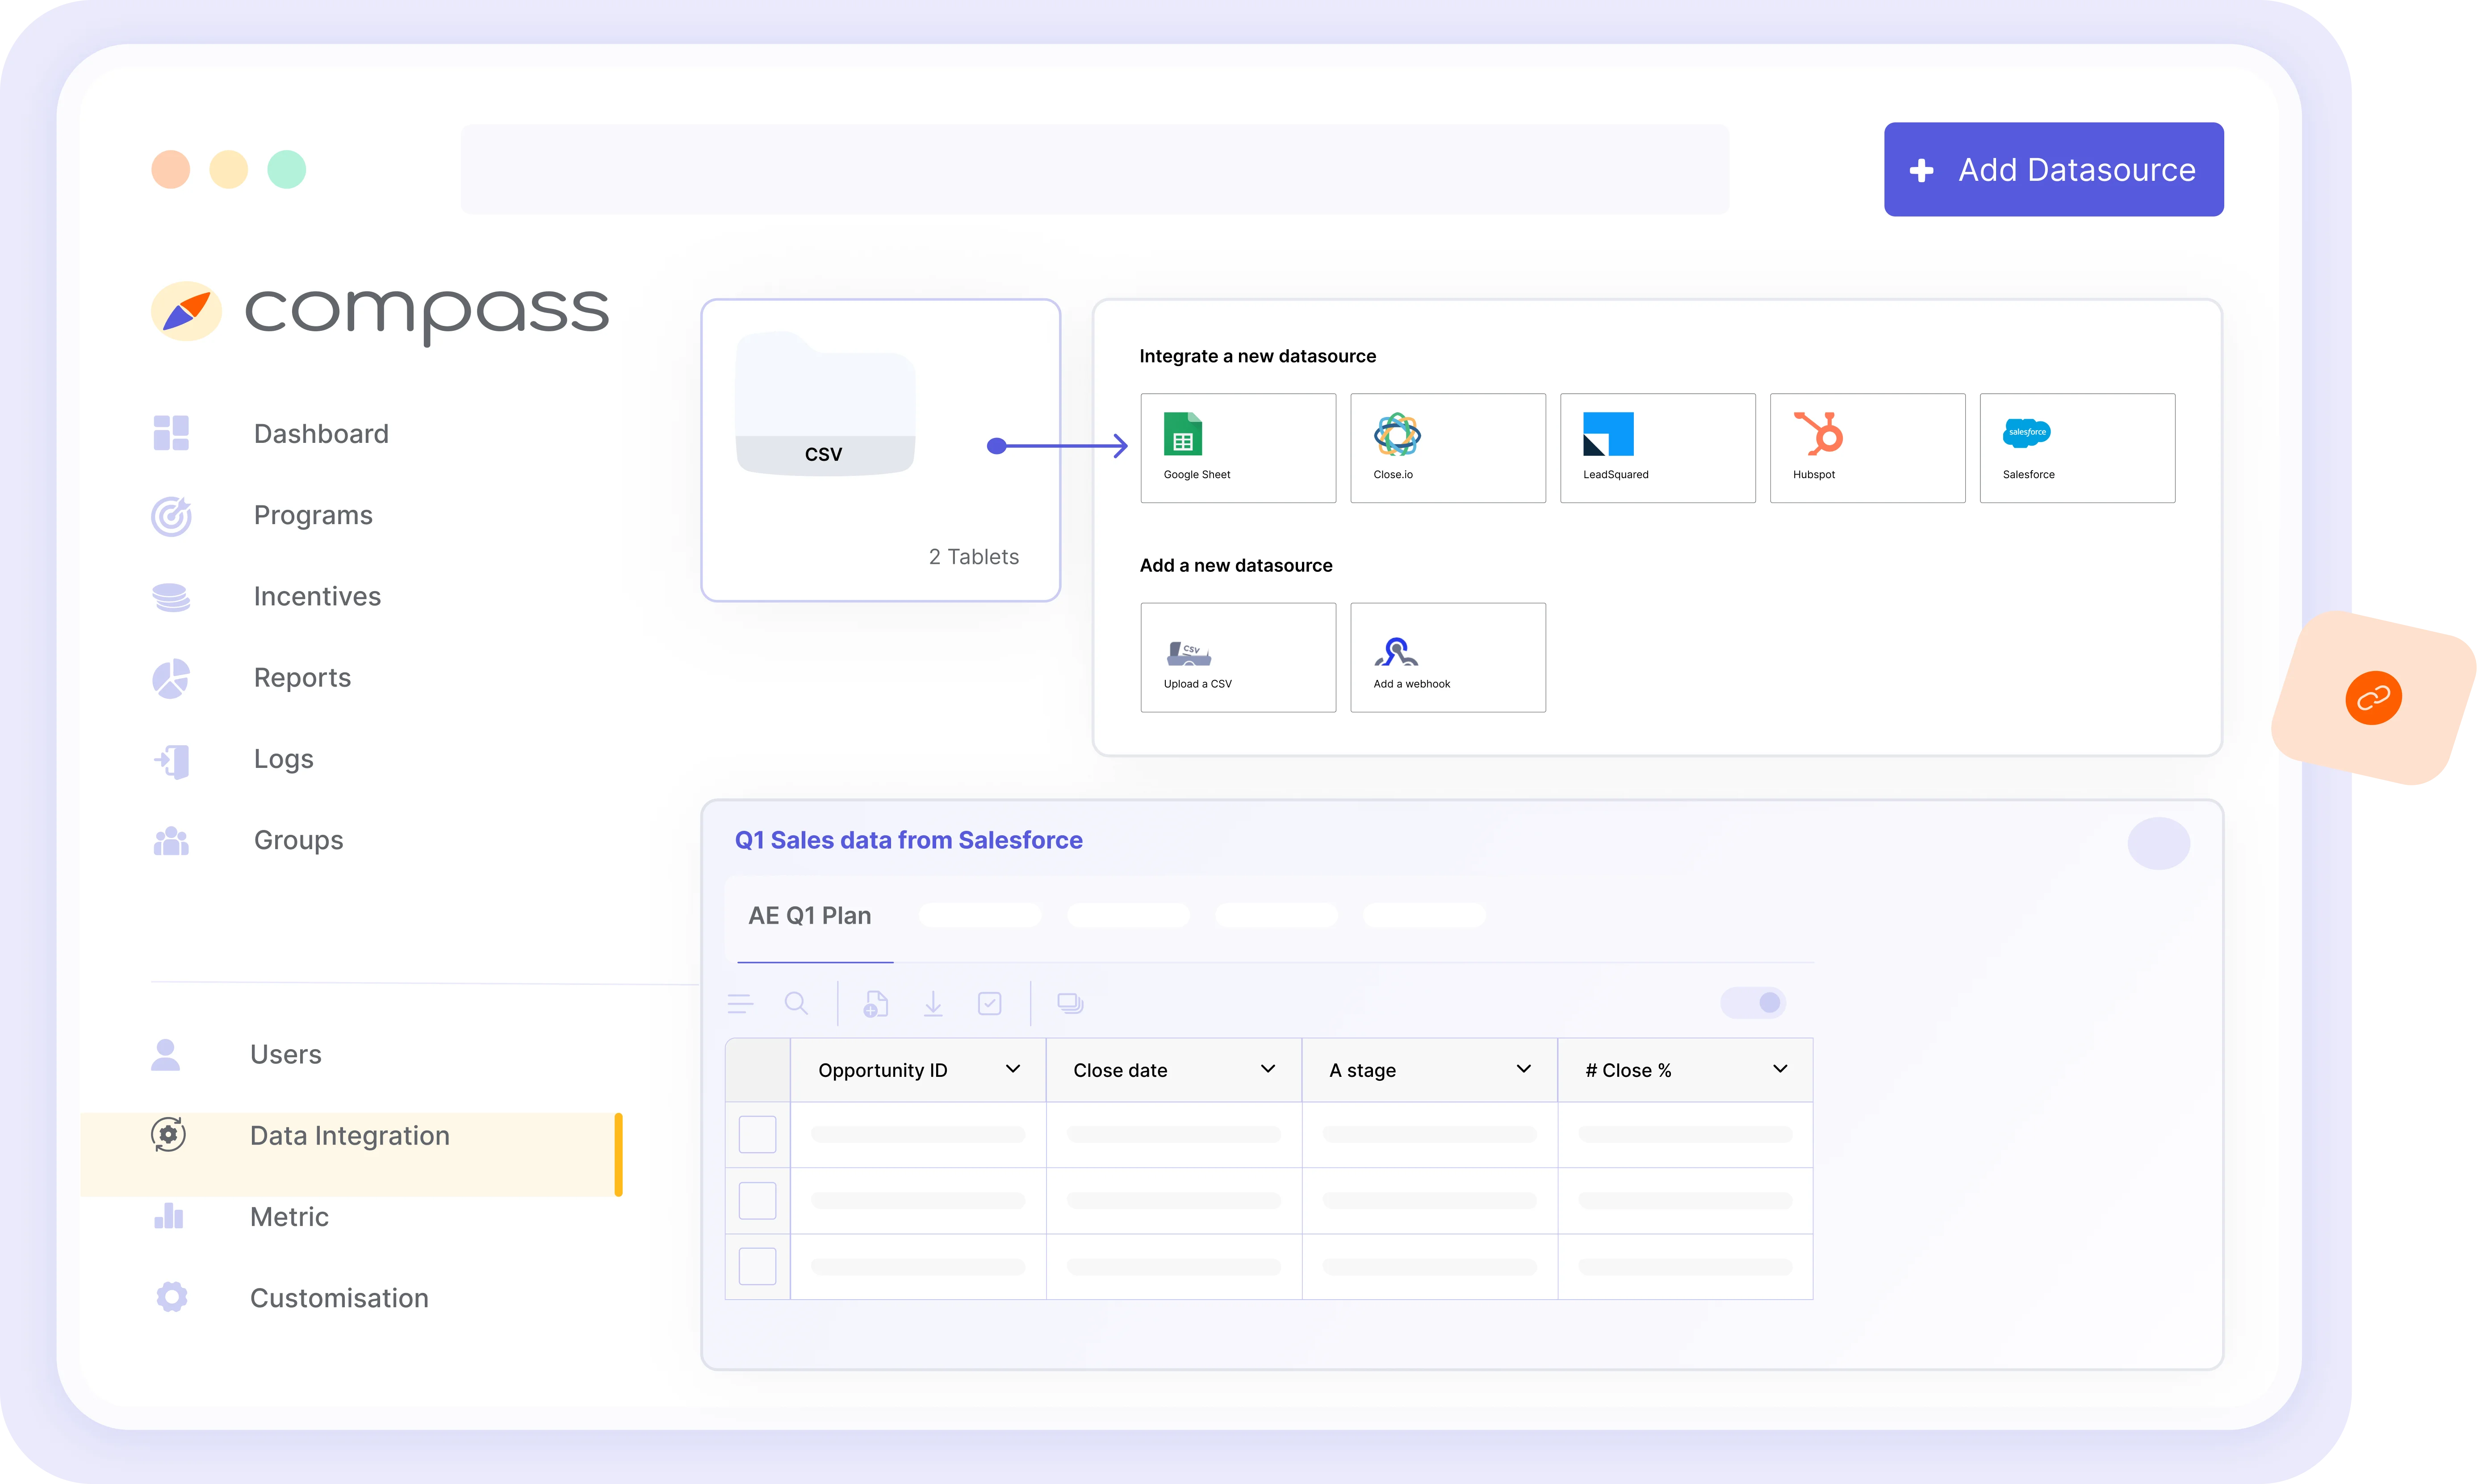
Task: Choose the Salesforce datasource icon
Action: pos(2027,433)
